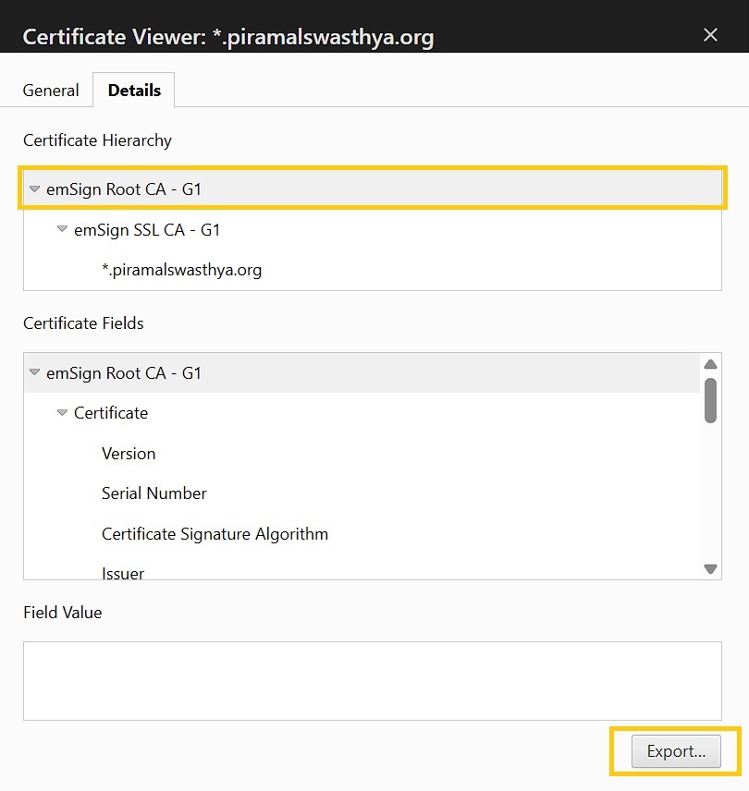Collapse the Certificate fields node

tap(62, 413)
